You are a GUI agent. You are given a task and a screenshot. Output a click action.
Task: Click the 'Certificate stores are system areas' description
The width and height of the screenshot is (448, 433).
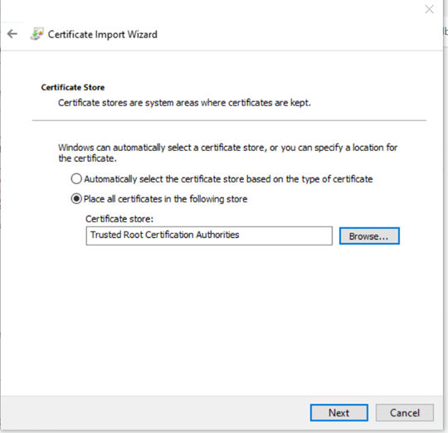pos(184,103)
